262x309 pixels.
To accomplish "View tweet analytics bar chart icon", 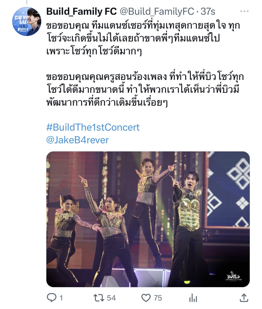I will pyautogui.click(x=193, y=298).
